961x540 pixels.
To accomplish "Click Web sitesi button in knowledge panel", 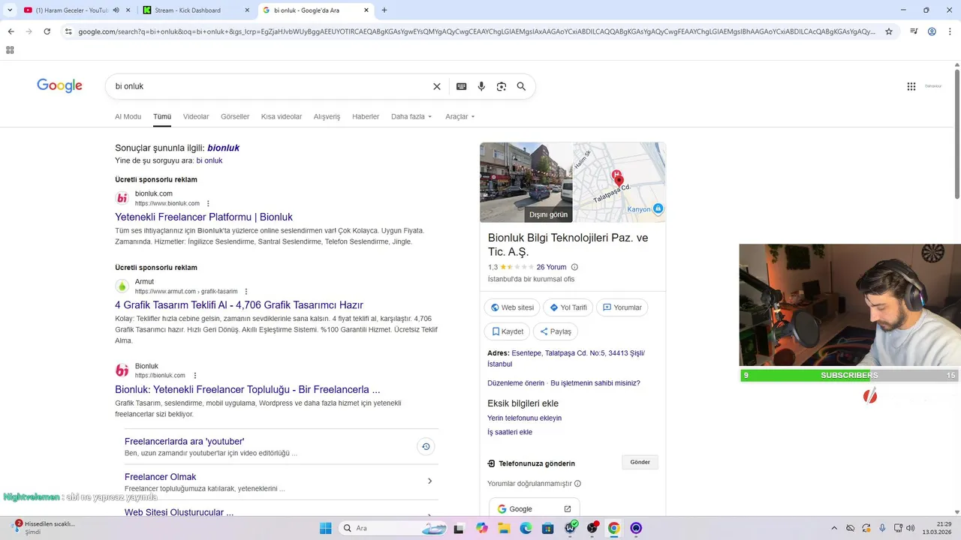I will click(512, 307).
